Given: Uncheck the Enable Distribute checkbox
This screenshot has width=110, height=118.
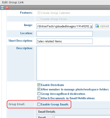Looking at the screenshot, I should click(x=39, y=85).
